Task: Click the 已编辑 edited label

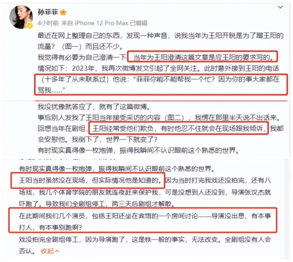Action: tap(139, 23)
